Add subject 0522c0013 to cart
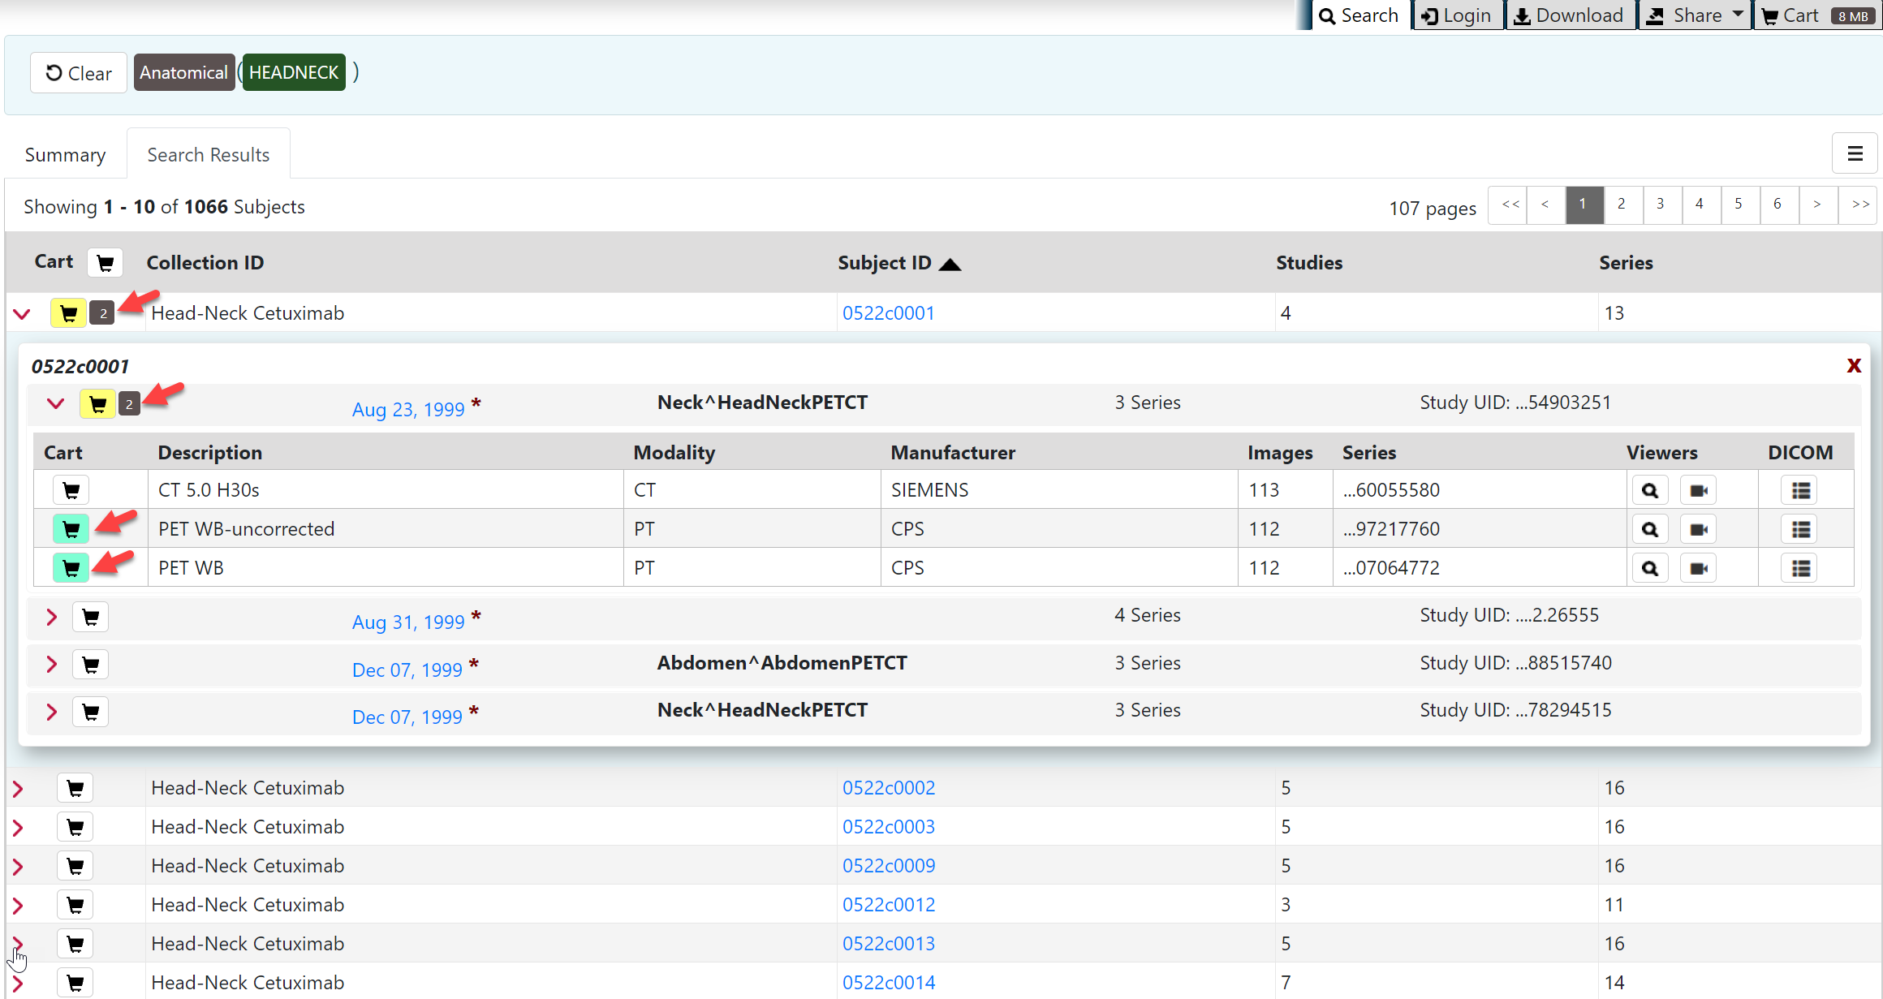The width and height of the screenshot is (1883, 999). [x=75, y=944]
